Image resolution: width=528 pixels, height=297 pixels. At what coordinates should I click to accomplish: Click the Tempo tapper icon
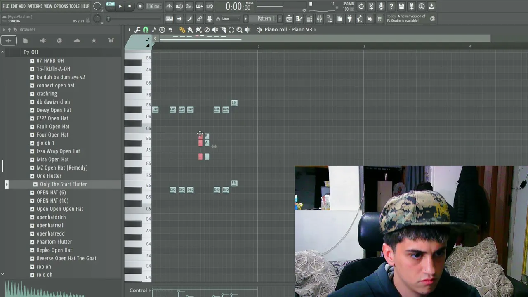click(x=359, y=19)
